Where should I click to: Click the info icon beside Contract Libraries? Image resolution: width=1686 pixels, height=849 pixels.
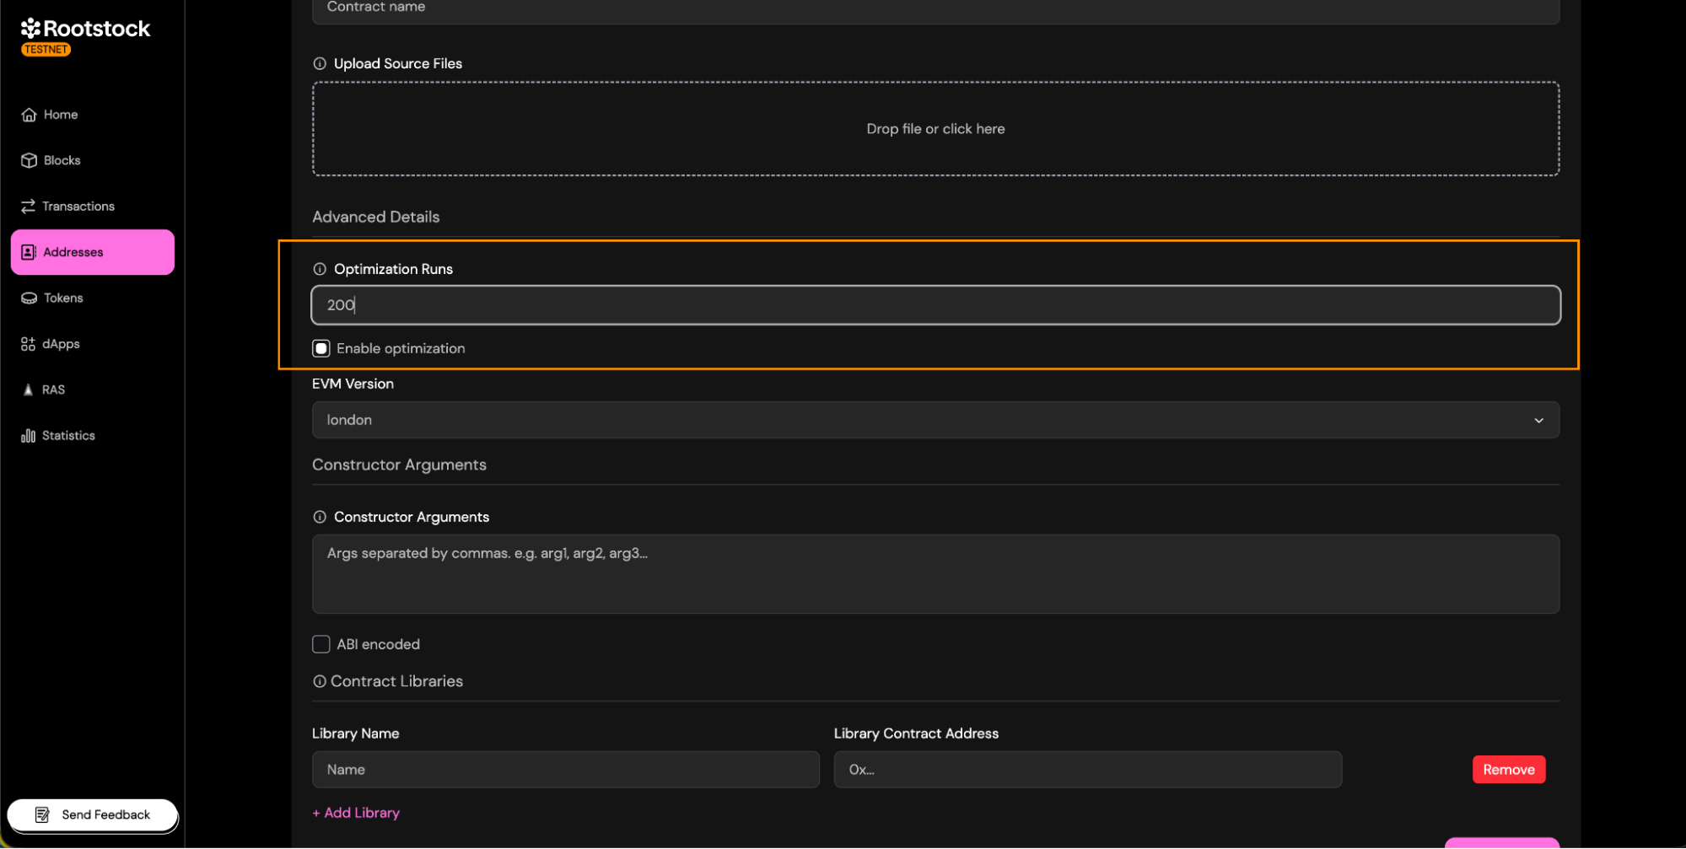(x=320, y=681)
